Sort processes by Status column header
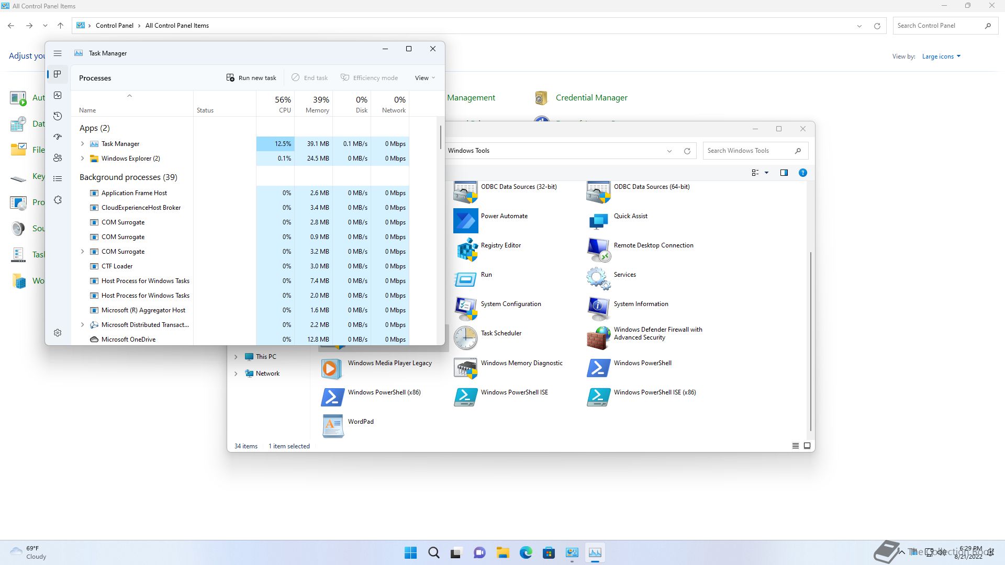This screenshot has height=565, width=1005. 225,104
